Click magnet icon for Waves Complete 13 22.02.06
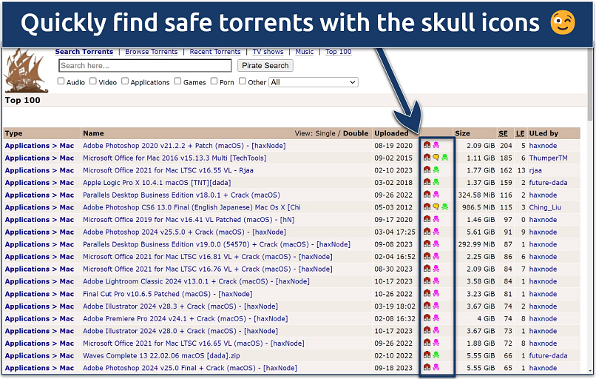The image size is (596, 379). (427, 355)
